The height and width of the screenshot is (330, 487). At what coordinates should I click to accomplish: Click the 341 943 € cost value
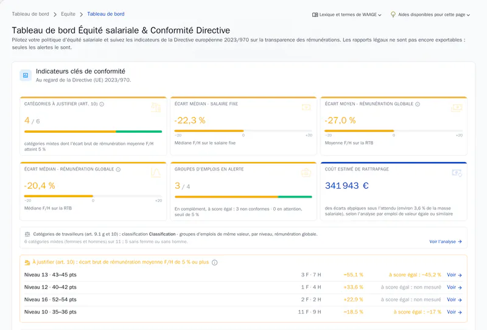(x=346, y=186)
